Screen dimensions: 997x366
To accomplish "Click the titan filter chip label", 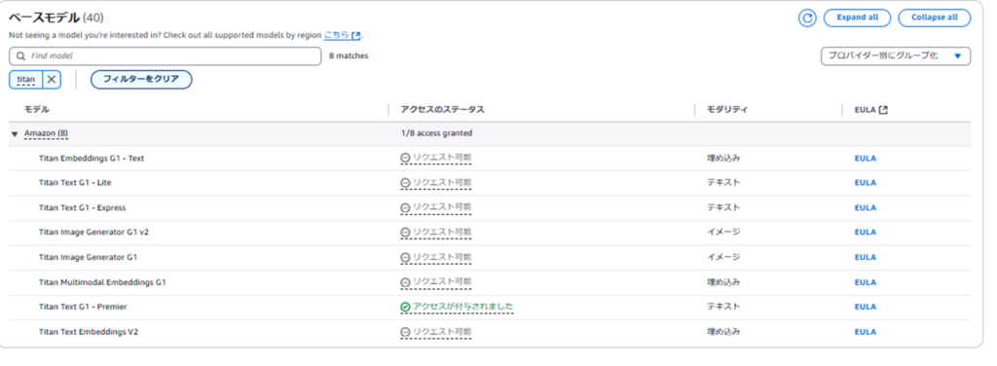I will click(26, 80).
